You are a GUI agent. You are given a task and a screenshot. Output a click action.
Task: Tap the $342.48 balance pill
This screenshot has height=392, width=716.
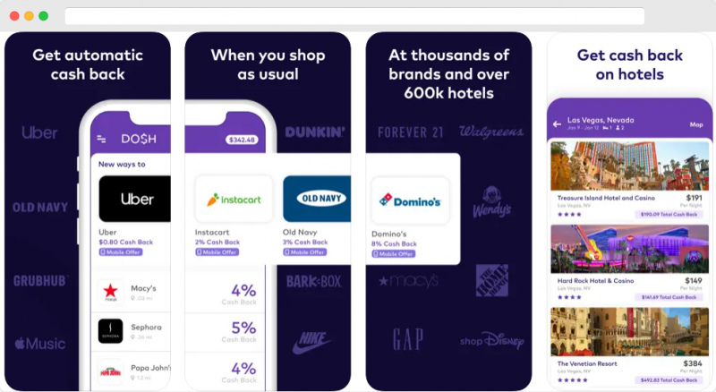click(242, 140)
